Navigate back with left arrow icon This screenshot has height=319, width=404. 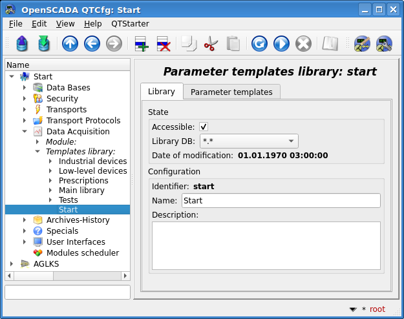pos(92,43)
